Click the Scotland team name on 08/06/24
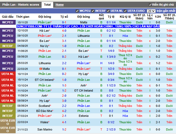The height and width of the screenshot is (134, 176). 44,106
